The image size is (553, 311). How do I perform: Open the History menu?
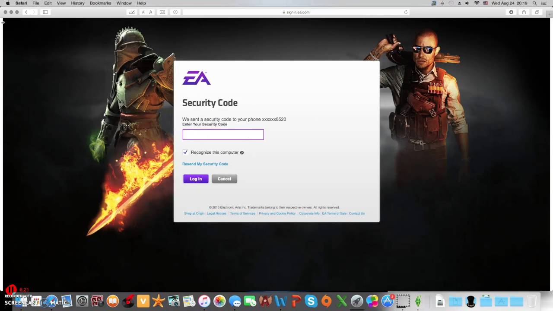point(78,3)
